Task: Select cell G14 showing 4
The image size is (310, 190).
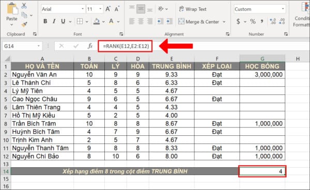Action: click(262, 171)
